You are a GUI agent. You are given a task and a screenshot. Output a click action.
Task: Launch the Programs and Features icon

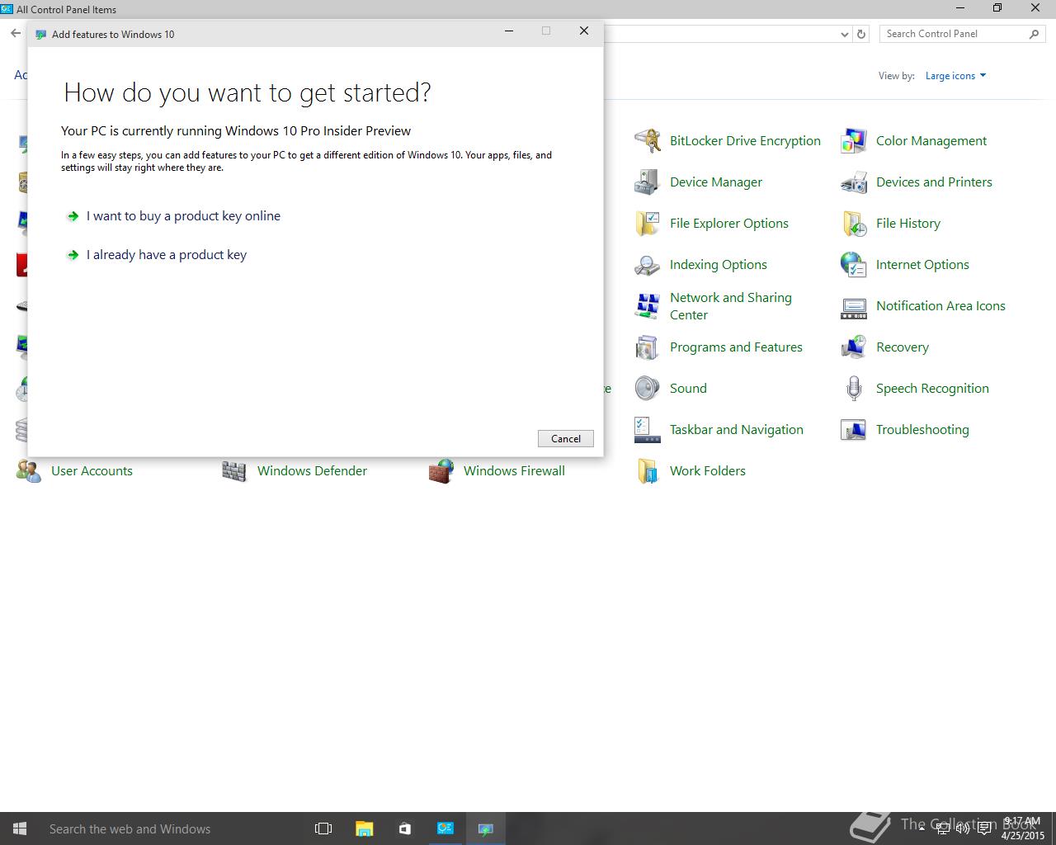click(648, 347)
